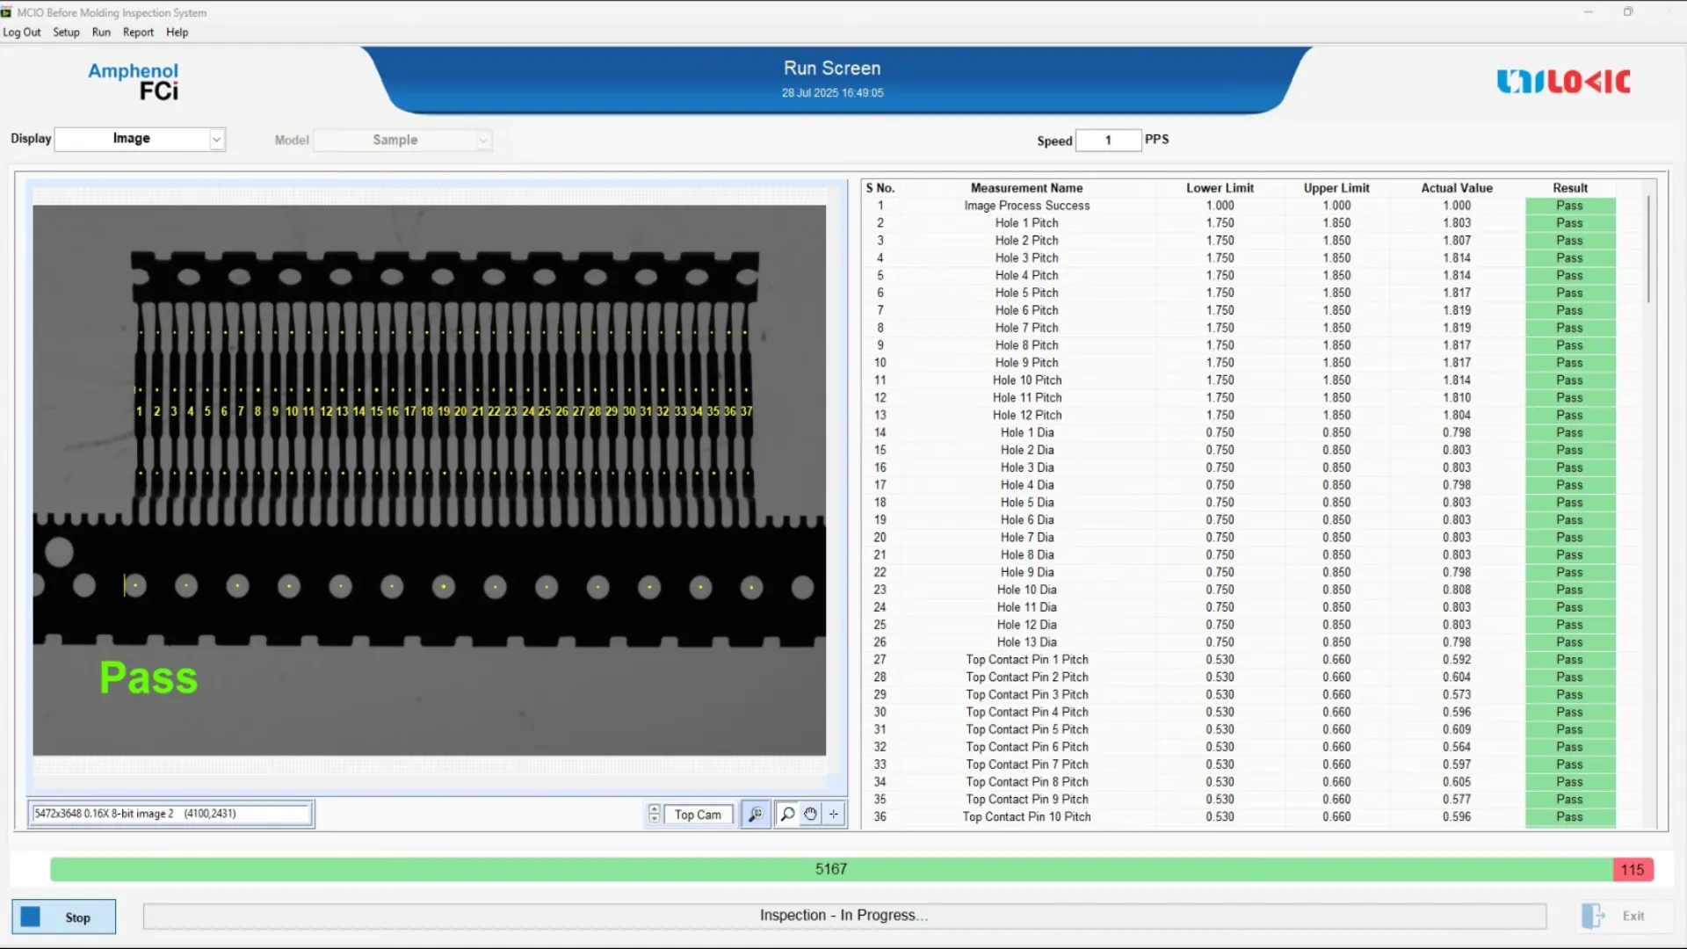This screenshot has width=1687, height=949.
Task: Step camera selection up arrow
Action: click(x=654, y=809)
